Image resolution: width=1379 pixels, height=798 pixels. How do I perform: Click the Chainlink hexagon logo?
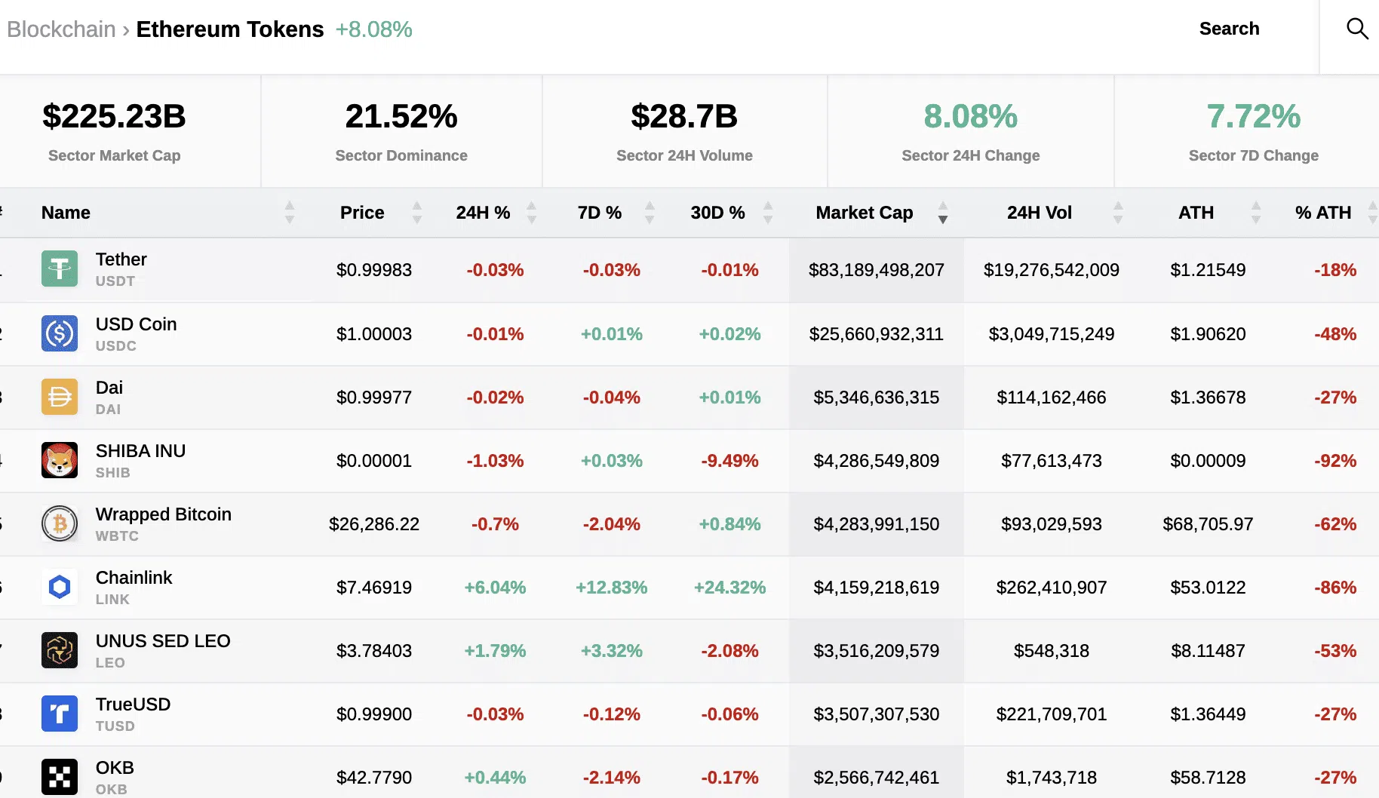pyautogui.click(x=60, y=587)
